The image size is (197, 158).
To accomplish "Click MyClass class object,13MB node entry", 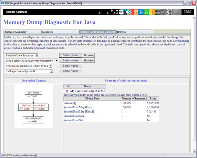I will tap(88, 91).
